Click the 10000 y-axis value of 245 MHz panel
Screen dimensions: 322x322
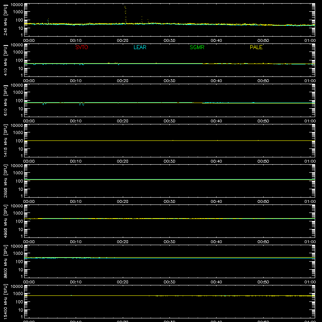(x=17, y=5)
